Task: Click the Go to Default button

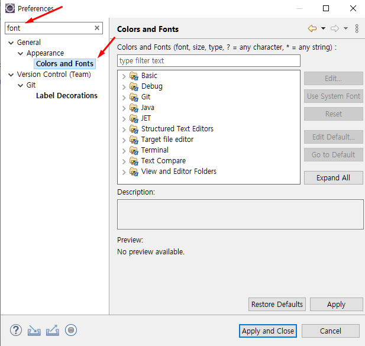Action: [333, 155]
